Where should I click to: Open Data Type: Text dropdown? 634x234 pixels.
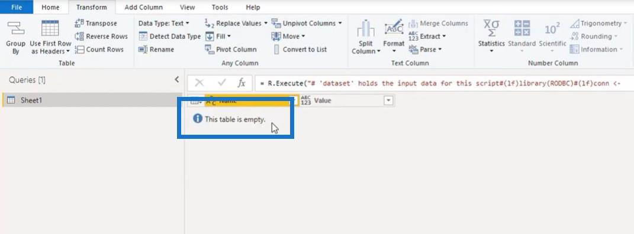coord(164,24)
